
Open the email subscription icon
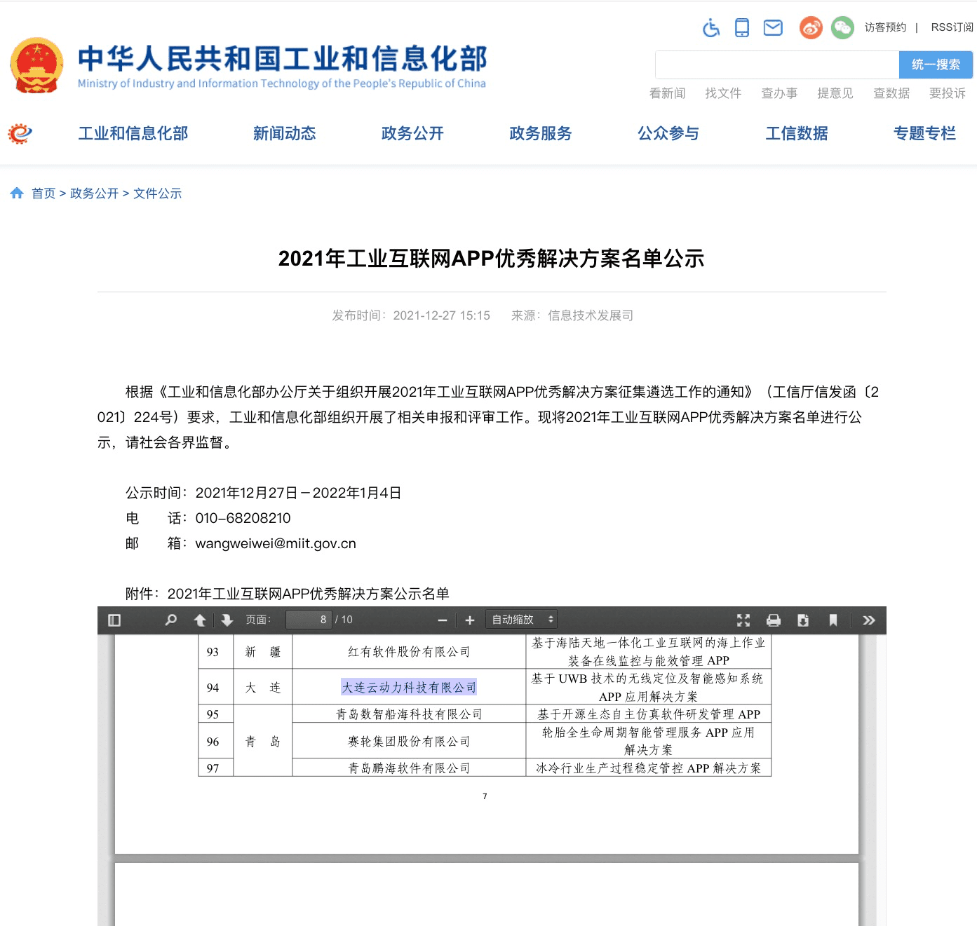pos(772,28)
